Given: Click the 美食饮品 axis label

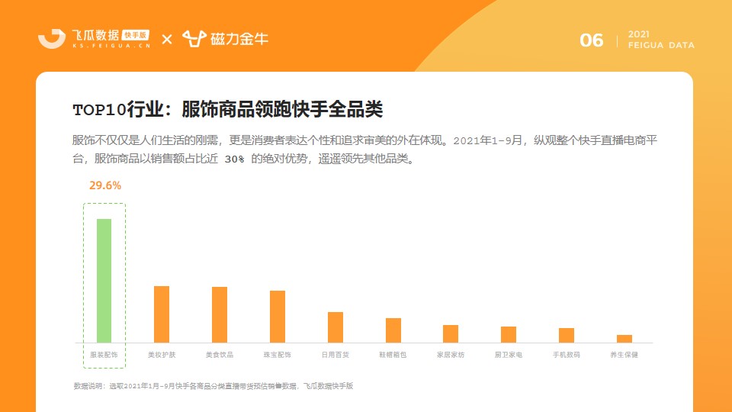Looking at the screenshot, I should coord(220,355).
